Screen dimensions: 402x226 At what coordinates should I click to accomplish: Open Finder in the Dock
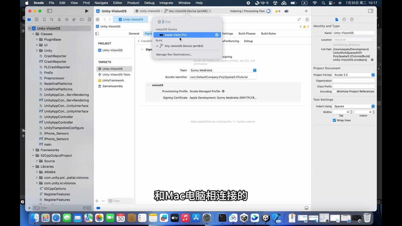tap(35, 218)
